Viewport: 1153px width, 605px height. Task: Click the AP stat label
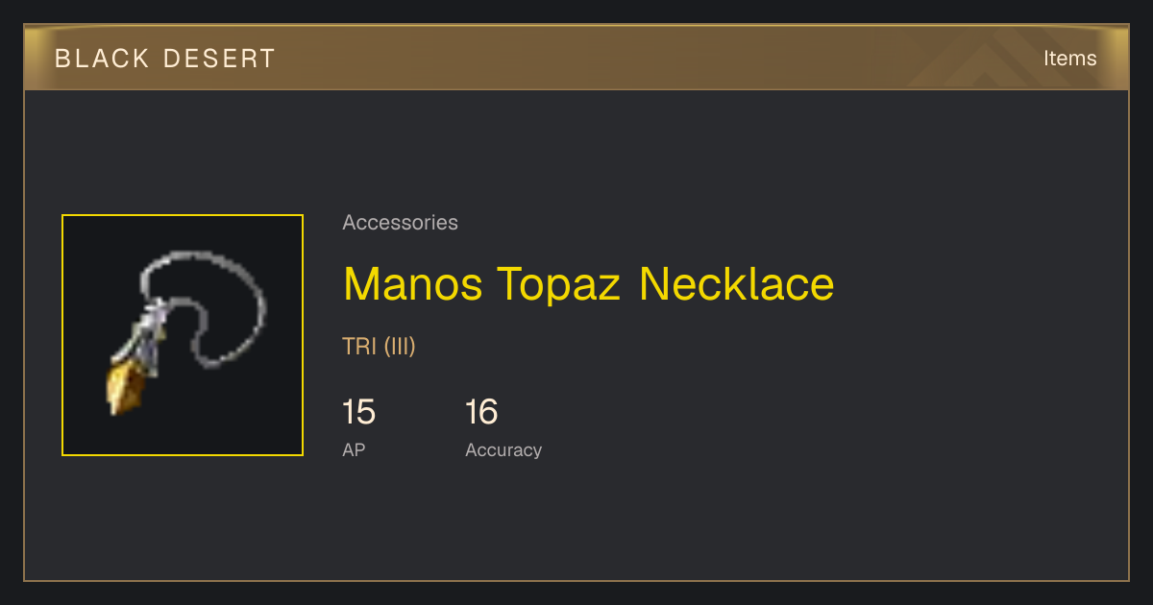coord(354,450)
